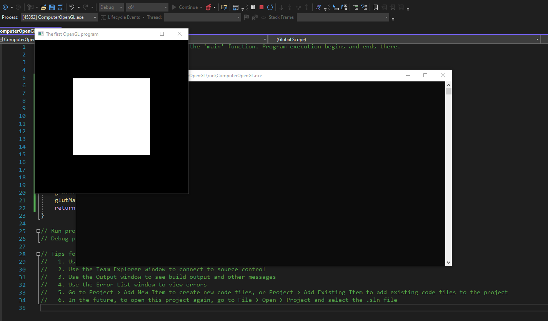The width and height of the screenshot is (548, 321).
Task: Click line number 24 in the gutter
Action: point(22,223)
